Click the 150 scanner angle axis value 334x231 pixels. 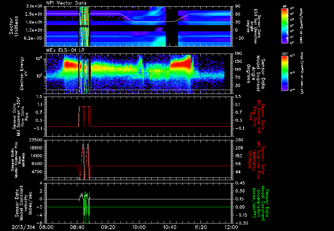point(239,61)
